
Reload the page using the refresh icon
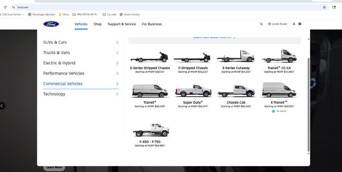[x=5, y=7]
